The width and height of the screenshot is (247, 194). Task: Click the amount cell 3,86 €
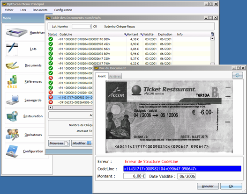[135, 49]
